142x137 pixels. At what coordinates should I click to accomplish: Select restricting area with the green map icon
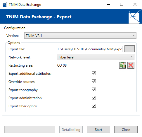point(123,65)
